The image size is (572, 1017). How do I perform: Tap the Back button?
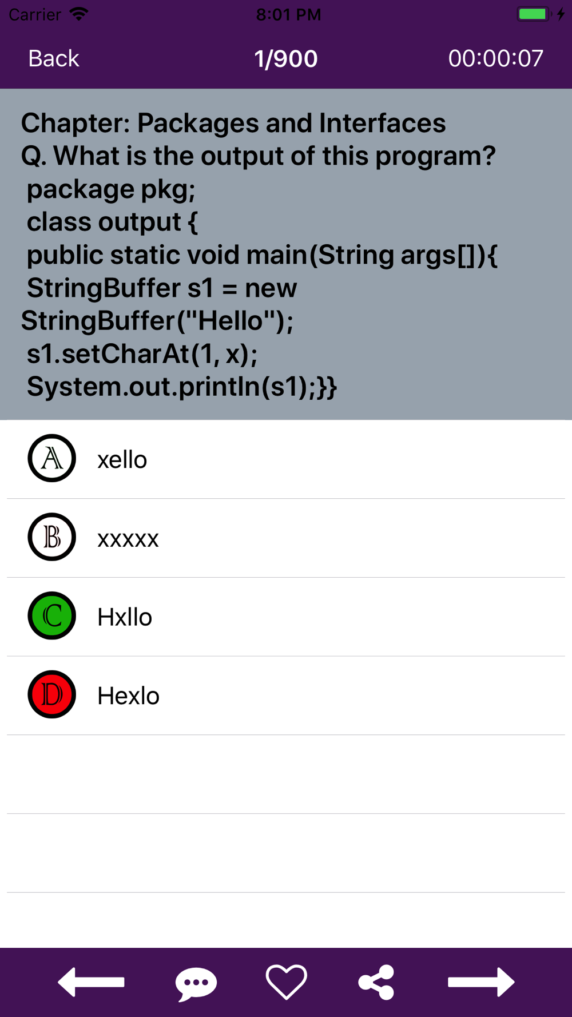click(54, 58)
